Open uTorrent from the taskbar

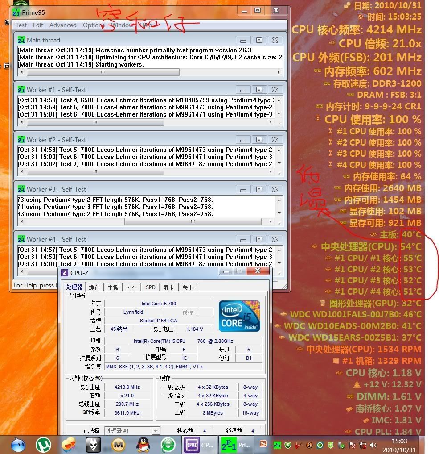coord(43,444)
